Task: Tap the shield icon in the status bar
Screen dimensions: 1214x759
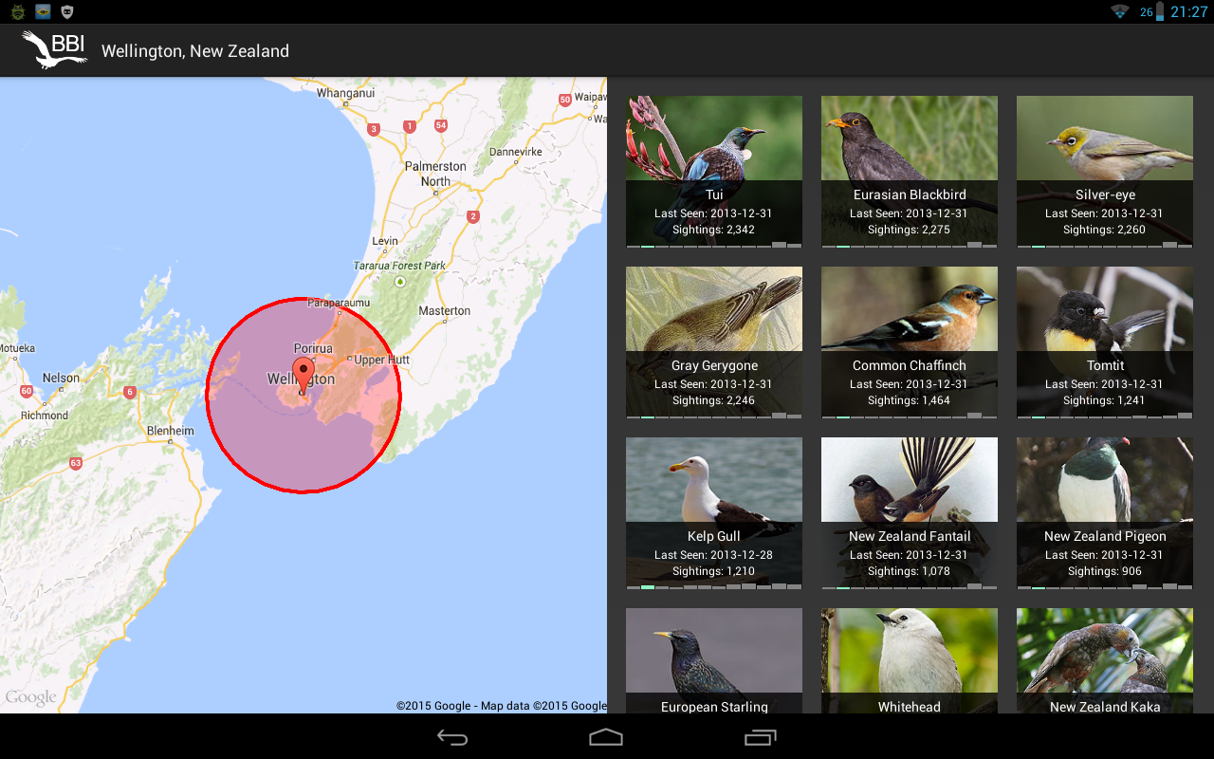Action: (65, 12)
